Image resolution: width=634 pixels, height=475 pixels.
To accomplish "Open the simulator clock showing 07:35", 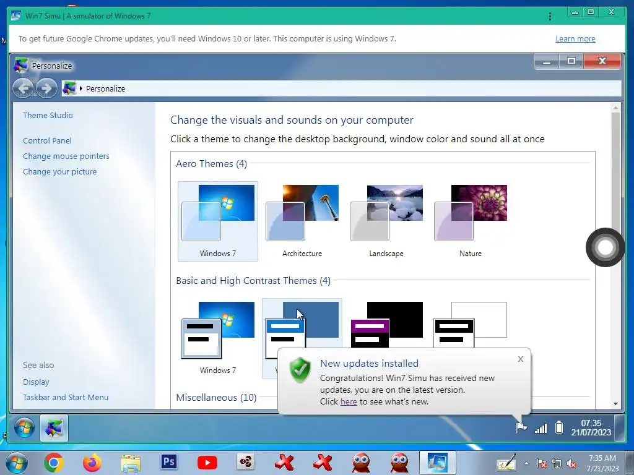I will (x=591, y=428).
